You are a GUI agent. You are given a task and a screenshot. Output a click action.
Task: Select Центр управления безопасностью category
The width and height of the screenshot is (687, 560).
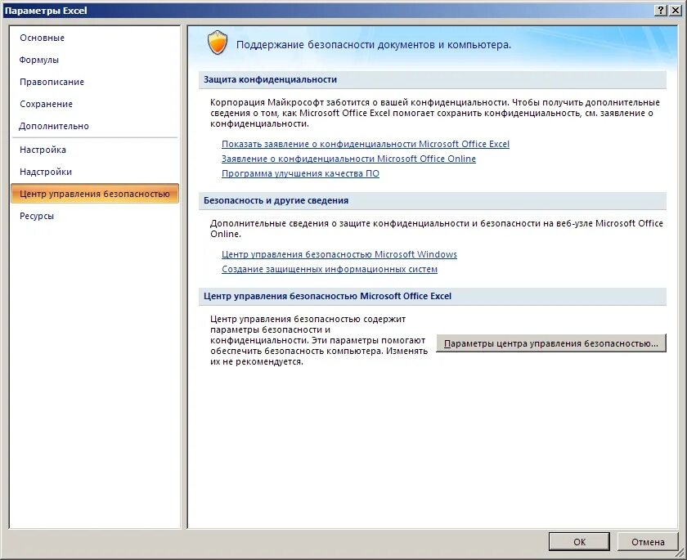pyautogui.click(x=95, y=194)
